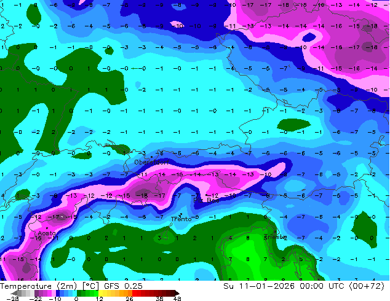Click the Aosta city label

pyautogui.click(x=47, y=233)
